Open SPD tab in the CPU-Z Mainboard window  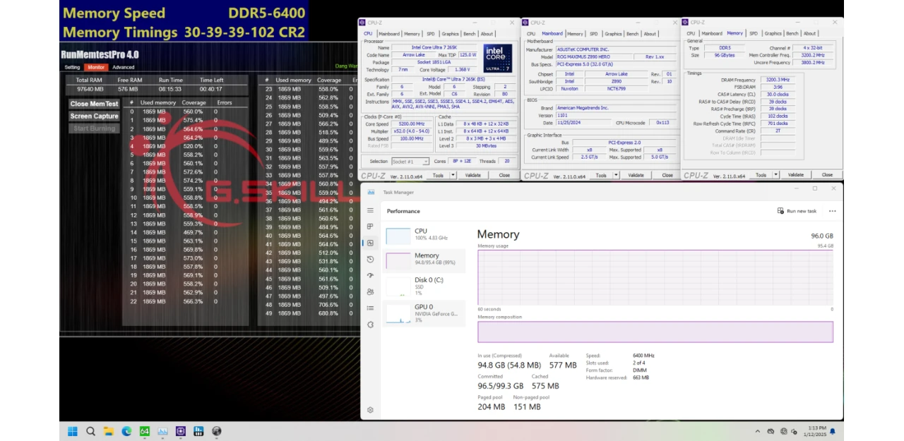pos(594,34)
